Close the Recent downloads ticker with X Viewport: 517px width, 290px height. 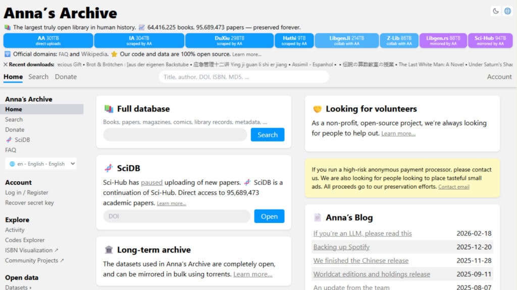point(6,64)
